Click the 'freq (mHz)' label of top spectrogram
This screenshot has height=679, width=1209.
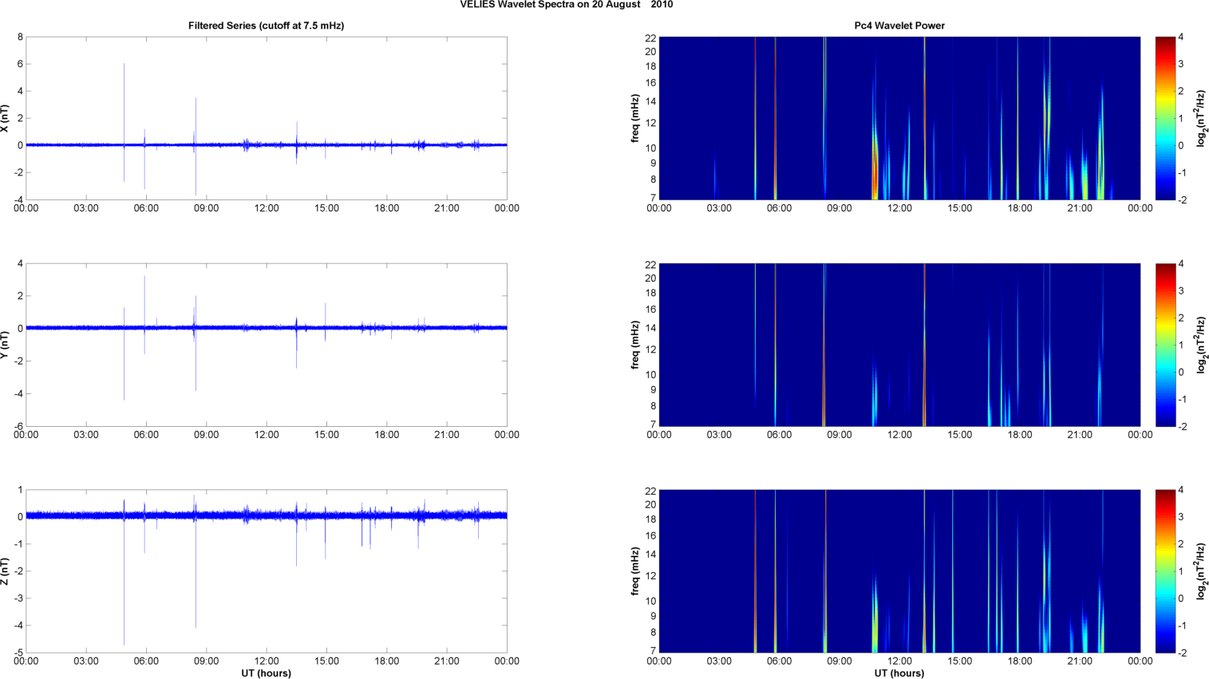(635, 118)
